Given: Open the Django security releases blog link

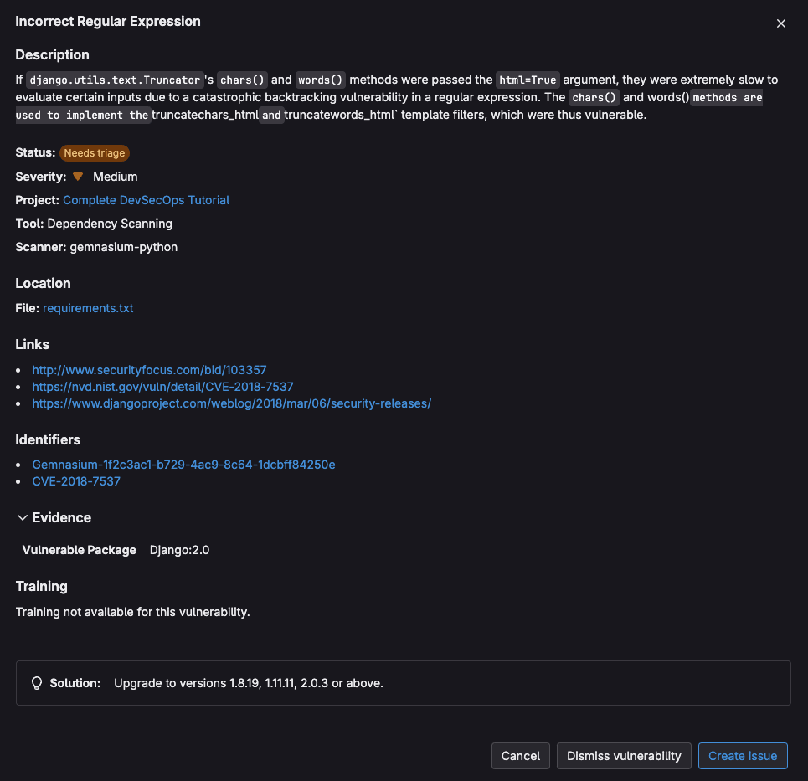Looking at the screenshot, I should pyautogui.click(x=231, y=403).
